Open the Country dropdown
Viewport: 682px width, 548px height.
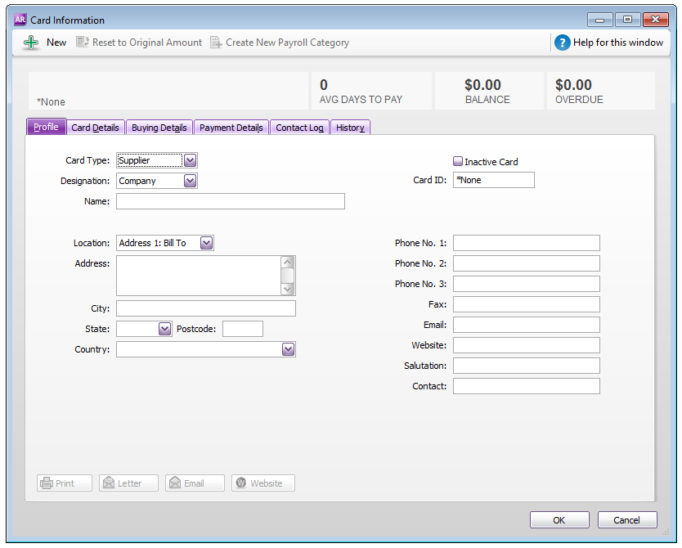pyautogui.click(x=288, y=349)
